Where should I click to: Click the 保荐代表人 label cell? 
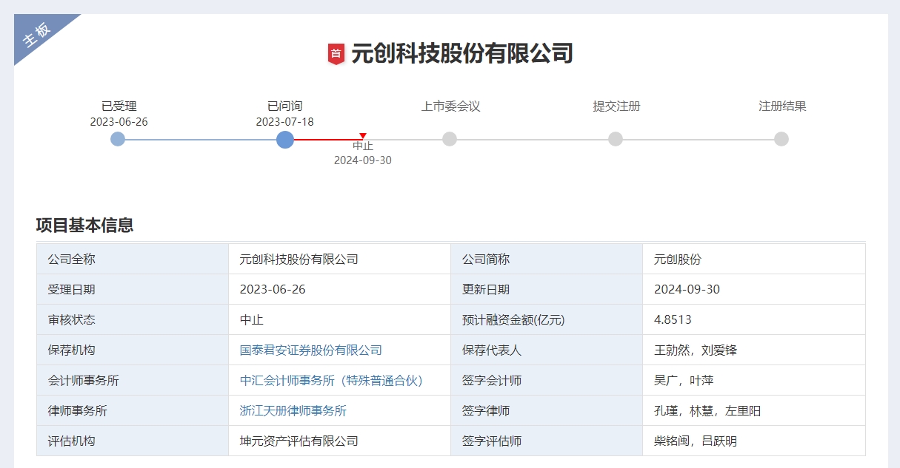point(547,350)
